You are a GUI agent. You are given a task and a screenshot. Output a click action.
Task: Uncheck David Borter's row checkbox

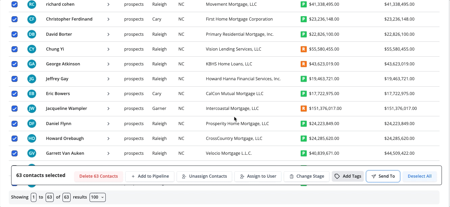tap(14, 34)
